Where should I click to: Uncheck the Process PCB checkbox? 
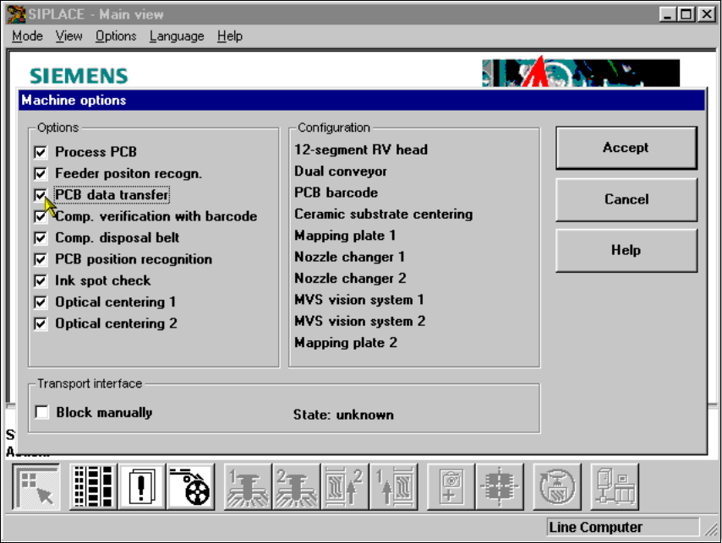point(41,152)
